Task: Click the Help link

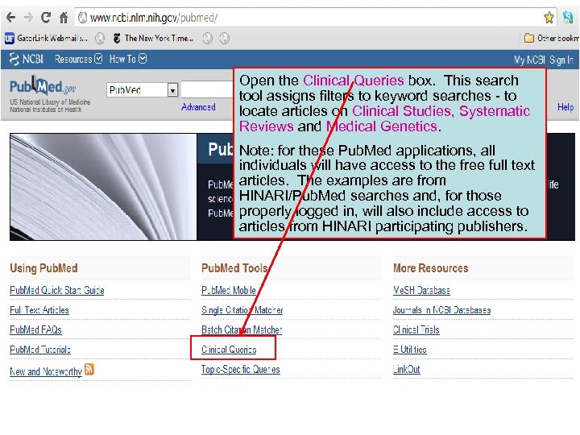Action: [x=565, y=107]
